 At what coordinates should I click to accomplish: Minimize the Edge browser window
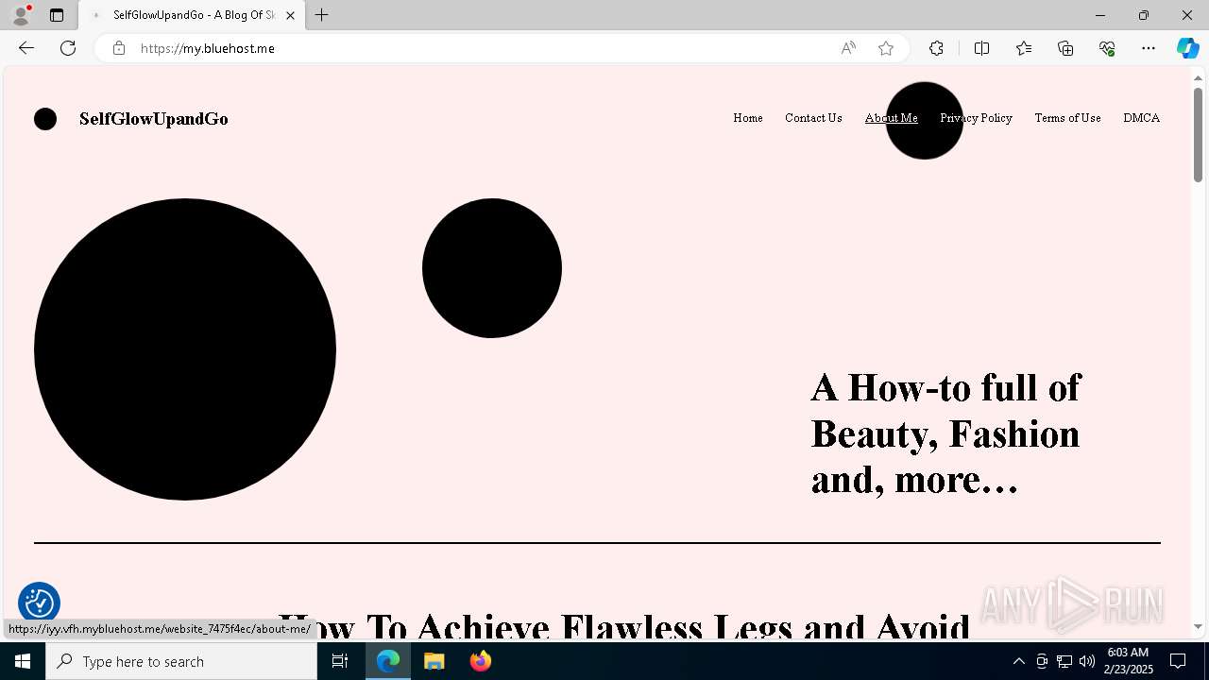[x=1100, y=15]
